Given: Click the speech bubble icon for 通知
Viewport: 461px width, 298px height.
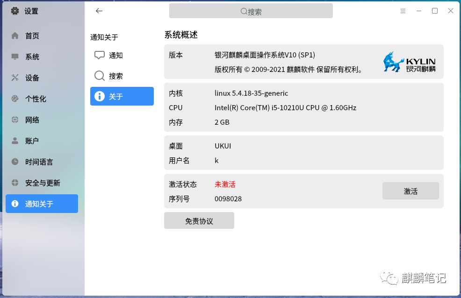Looking at the screenshot, I should (x=100, y=55).
